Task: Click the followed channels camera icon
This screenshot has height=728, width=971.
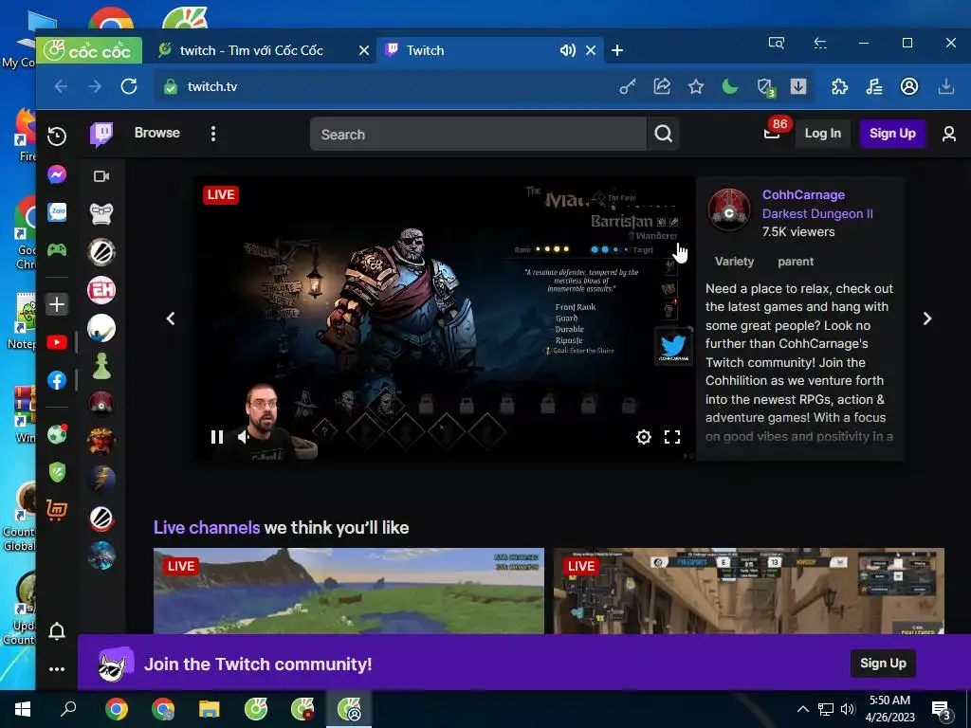Action: pyautogui.click(x=101, y=176)
